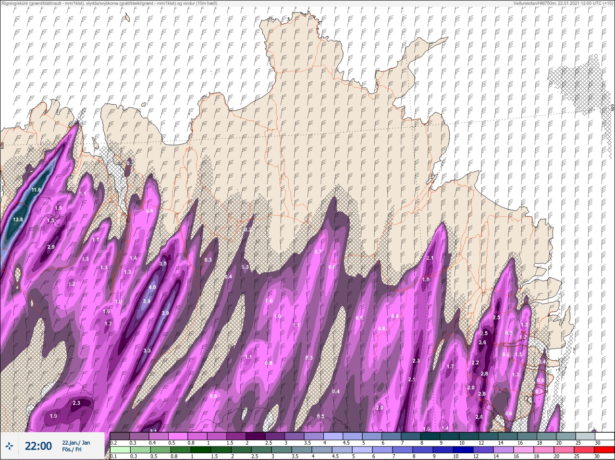
Task: Click the 13.8 precipitation value label
Action: click(x=18, y=219)
